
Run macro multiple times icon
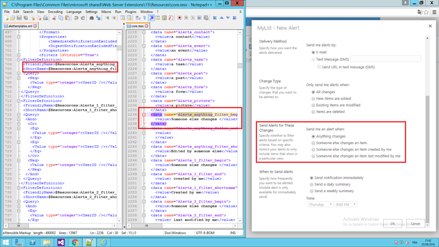pyautogui.click(x=199, y=18)
